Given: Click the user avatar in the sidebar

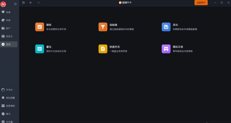Looking at the screenshot, I should coord(3,4).
